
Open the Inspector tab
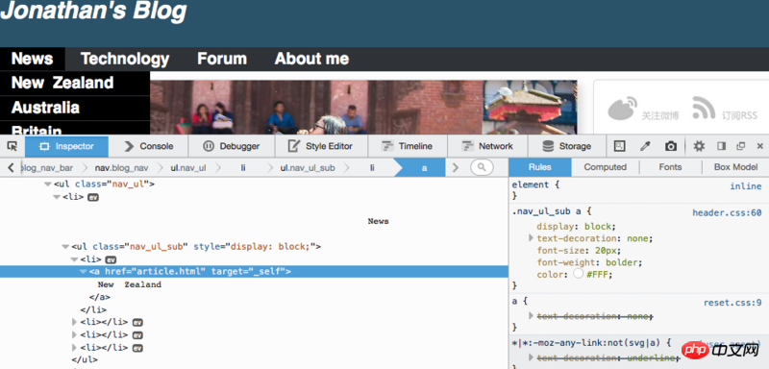point(66,146)
